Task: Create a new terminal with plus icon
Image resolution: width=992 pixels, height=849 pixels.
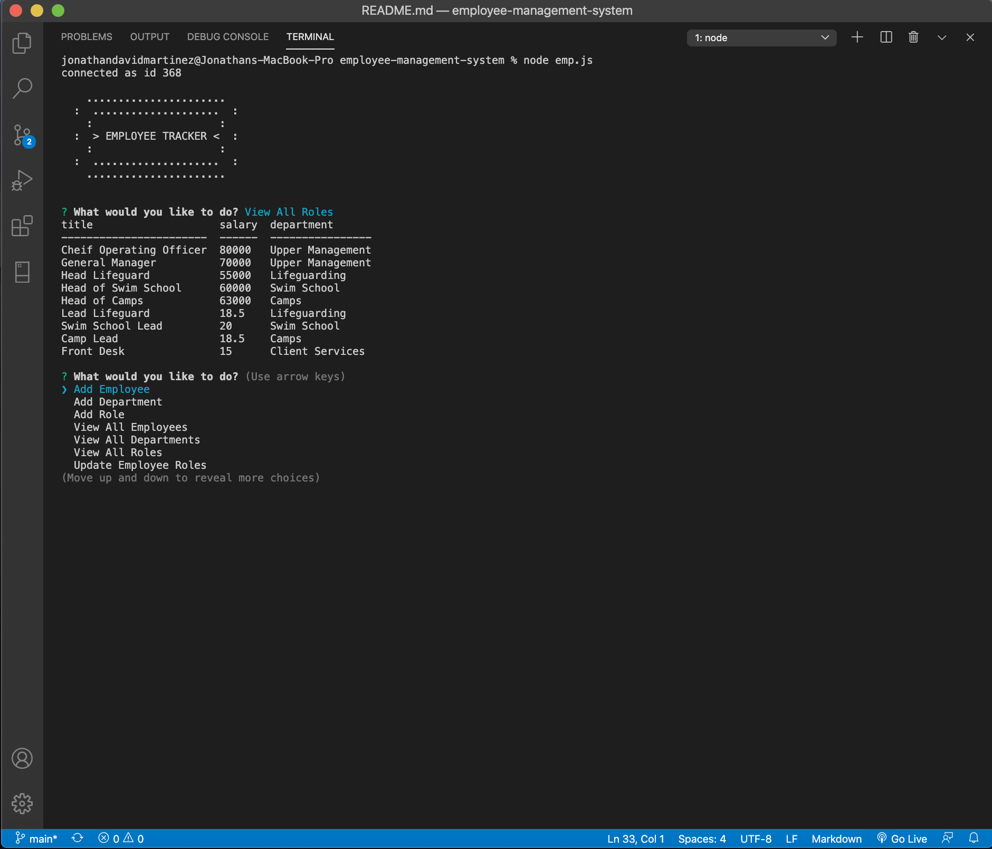Action: click(857, 37)
